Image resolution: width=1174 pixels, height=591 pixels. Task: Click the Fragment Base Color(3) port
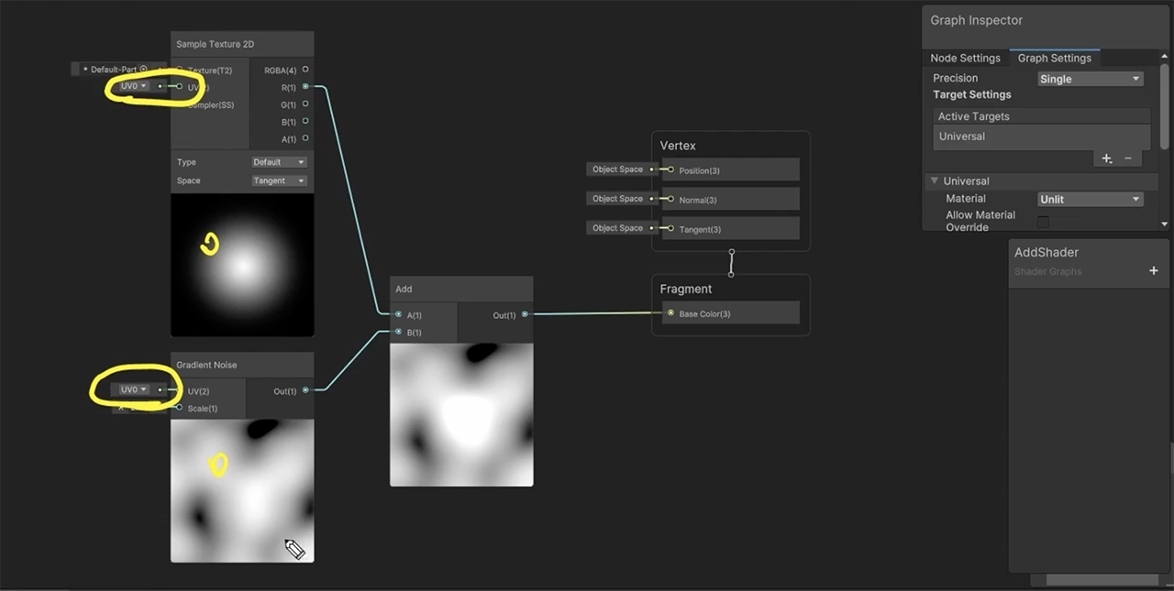[670, 313]
